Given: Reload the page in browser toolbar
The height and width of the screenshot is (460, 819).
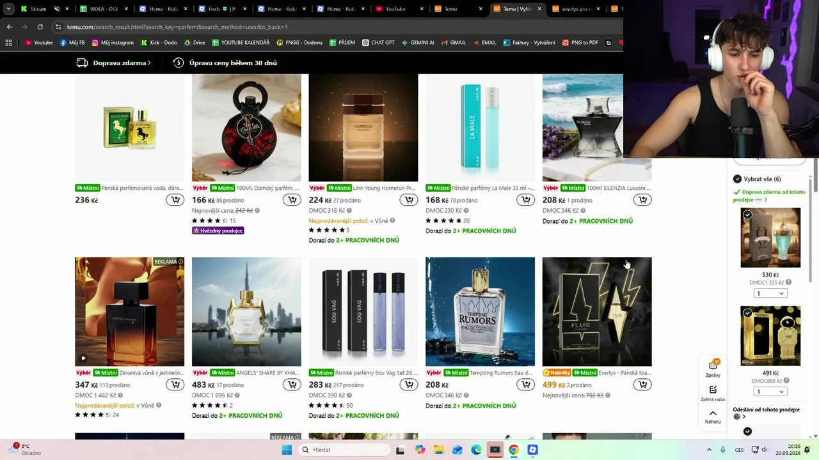Looking at the screenshot, I should [x=40, y=27].
